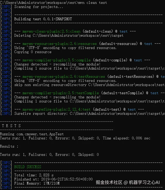The width and height of the screenshot is (165, 190).
Task: Click the maven-clean-plugin:2.5:clean text
Action: (x=51, y=31)
